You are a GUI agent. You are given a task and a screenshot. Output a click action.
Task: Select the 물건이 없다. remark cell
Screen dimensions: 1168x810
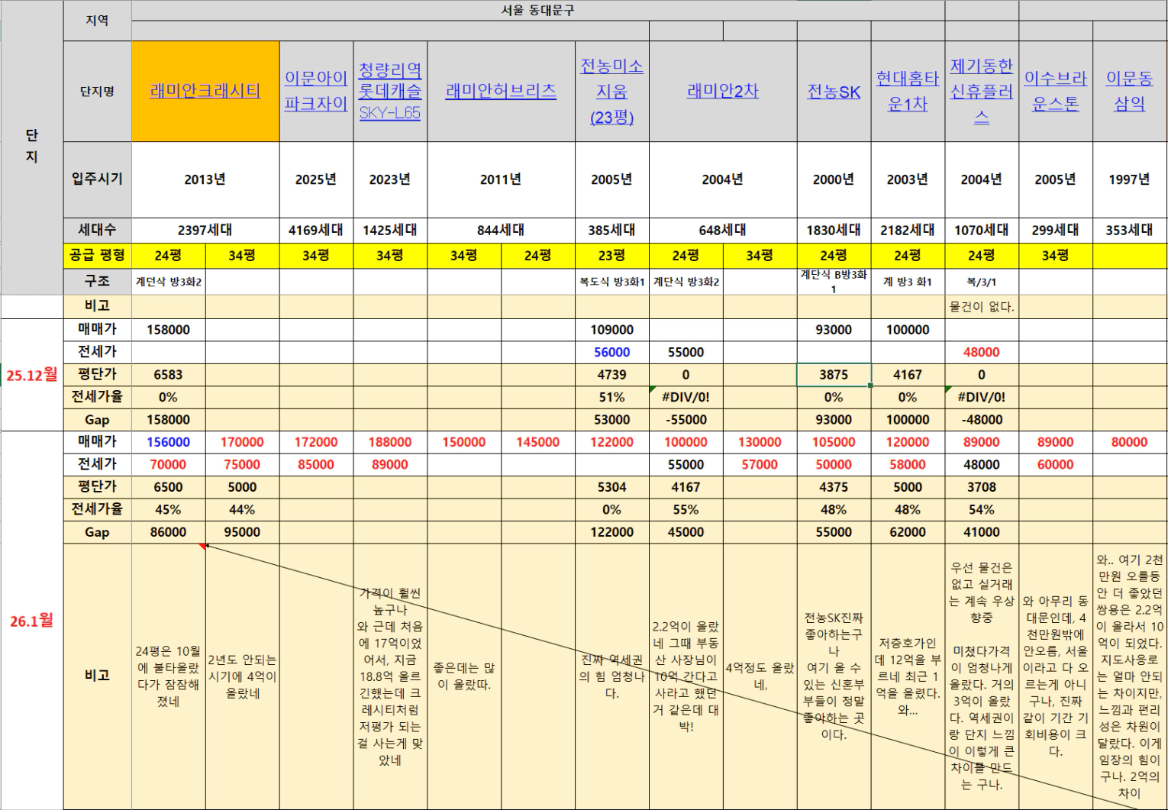pos(982,307)
